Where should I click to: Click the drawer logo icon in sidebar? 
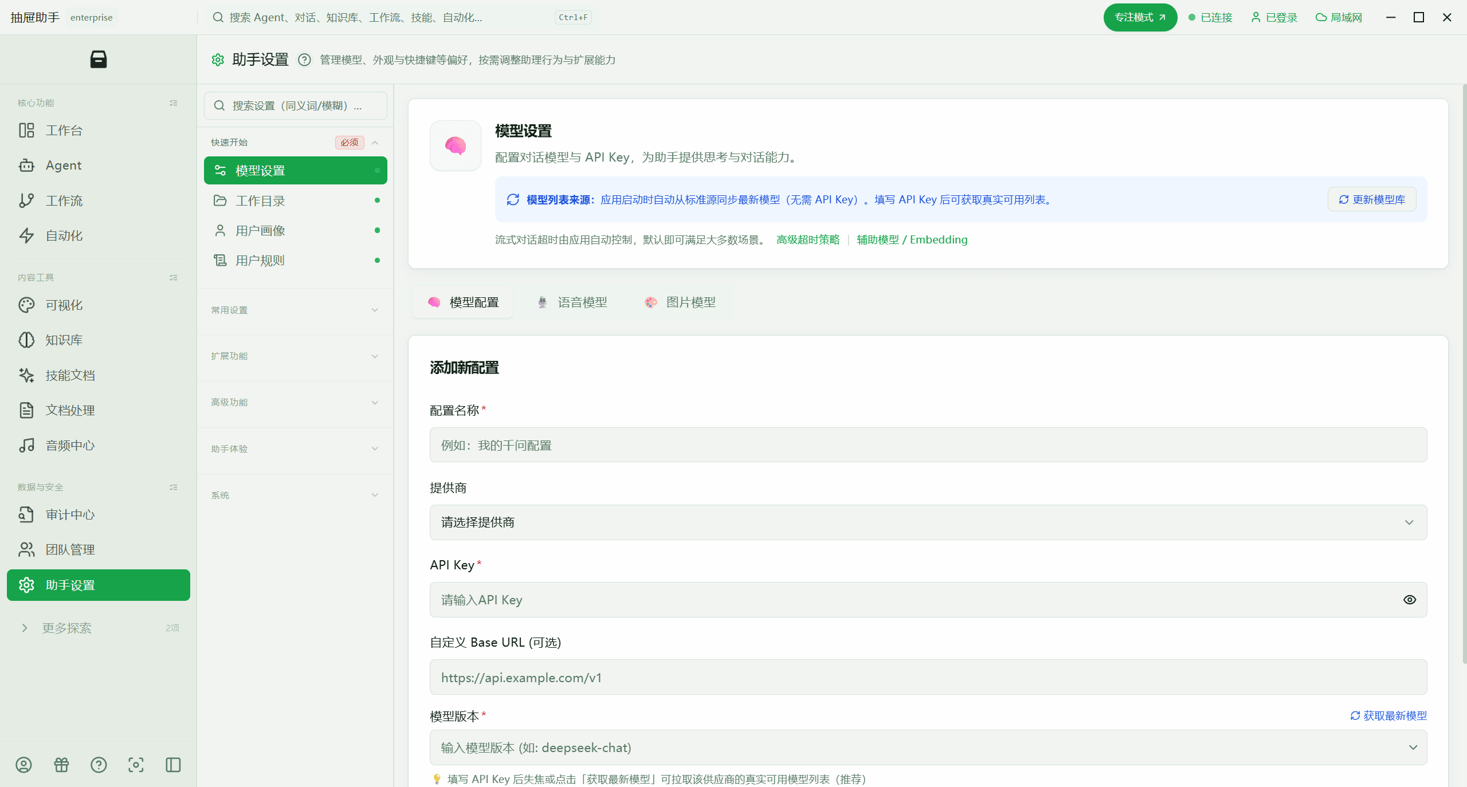[99, 60]
